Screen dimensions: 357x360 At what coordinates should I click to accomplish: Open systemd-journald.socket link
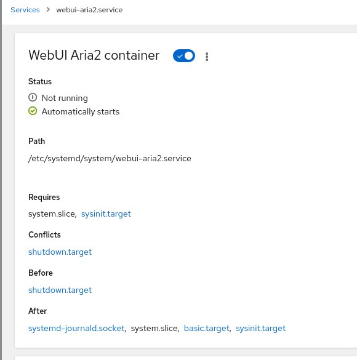point(76,329)
